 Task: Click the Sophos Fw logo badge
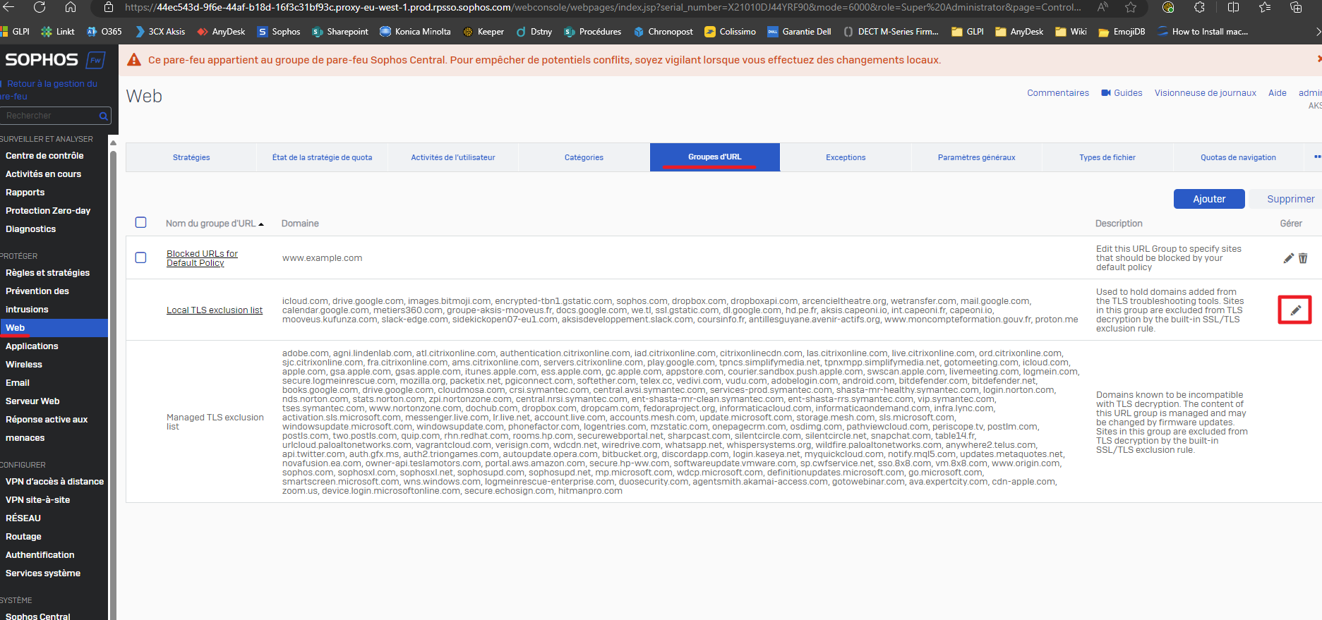pyautogui.click(x=96, y=60)
